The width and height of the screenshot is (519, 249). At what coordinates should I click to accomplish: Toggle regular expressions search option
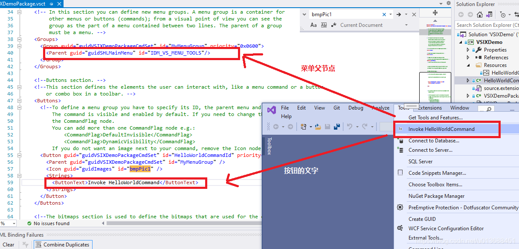click(333, 25)
